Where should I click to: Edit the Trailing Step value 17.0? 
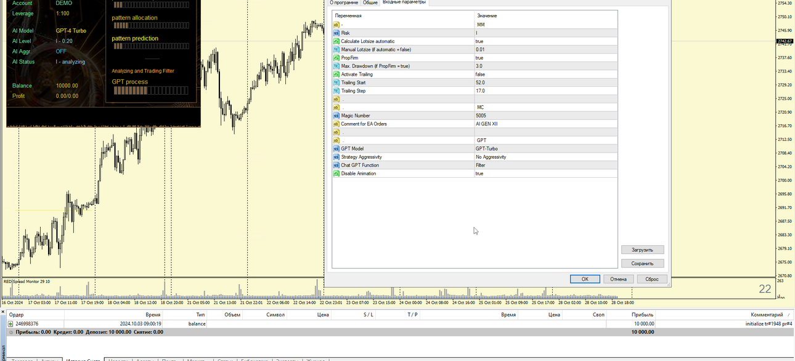(545, 90)
